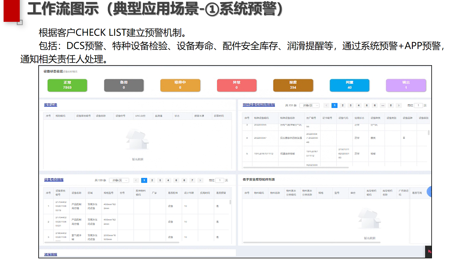The image size is (452, 264).
Task: Select page 7 in equipment life pagination
Action: coord(192,180)
